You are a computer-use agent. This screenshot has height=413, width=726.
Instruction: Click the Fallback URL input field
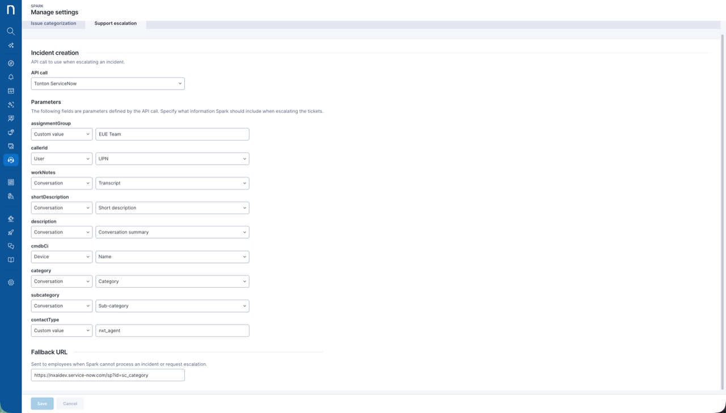pos(108,375)
